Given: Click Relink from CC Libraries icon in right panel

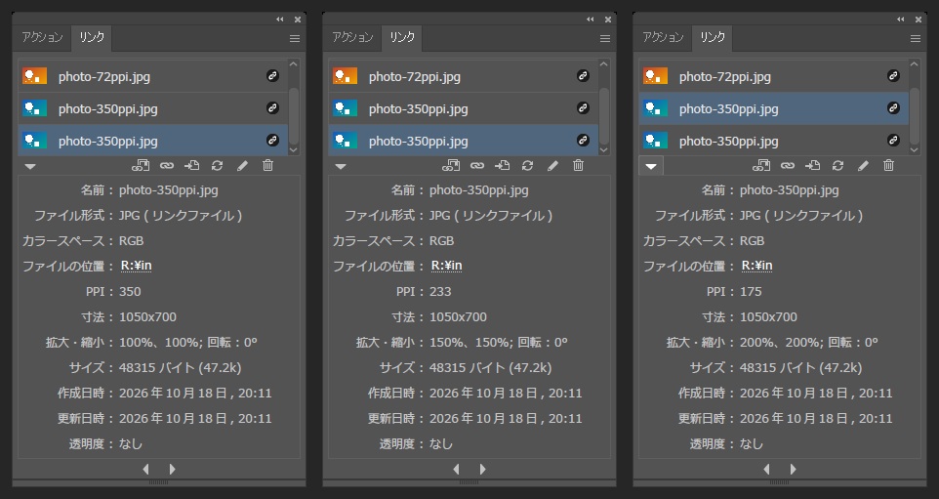Looking at the screenshot, I should [760, 165].
